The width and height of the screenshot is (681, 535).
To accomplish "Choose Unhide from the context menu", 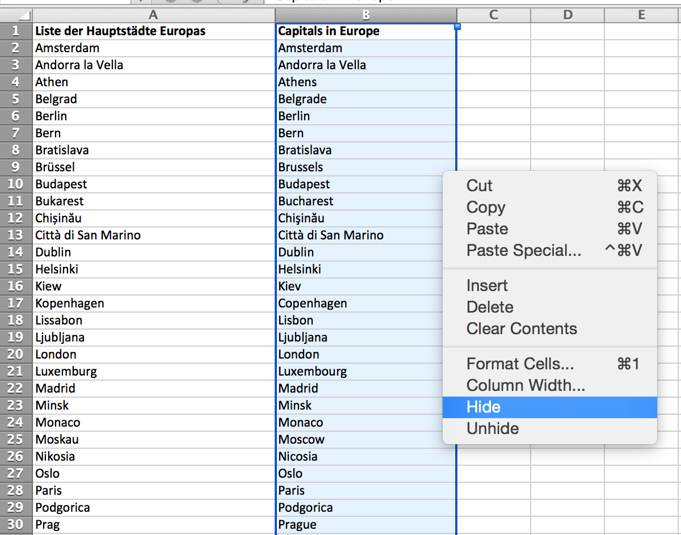I will 493,428.
